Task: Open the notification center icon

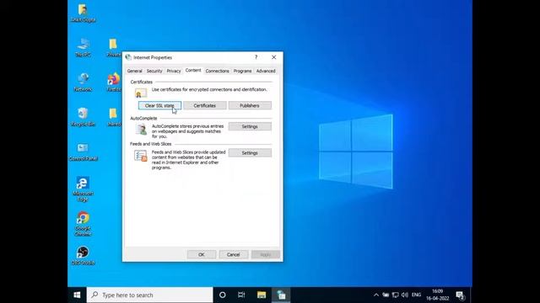Action: tap(461, 295)
